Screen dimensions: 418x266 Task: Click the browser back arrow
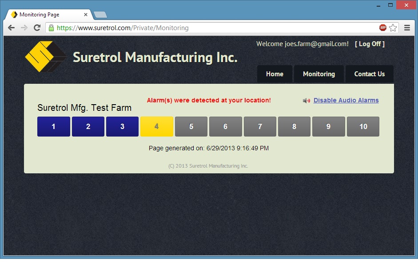tap(12, 28)
